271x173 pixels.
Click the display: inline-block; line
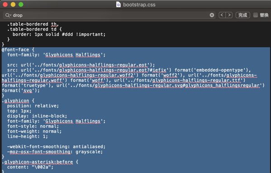37,116
